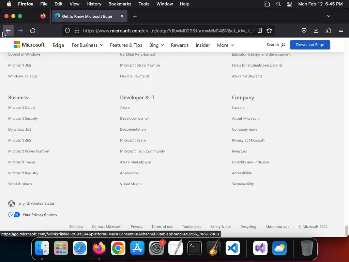Open Visual Studio (purple) from the dock

click(260, 248)
